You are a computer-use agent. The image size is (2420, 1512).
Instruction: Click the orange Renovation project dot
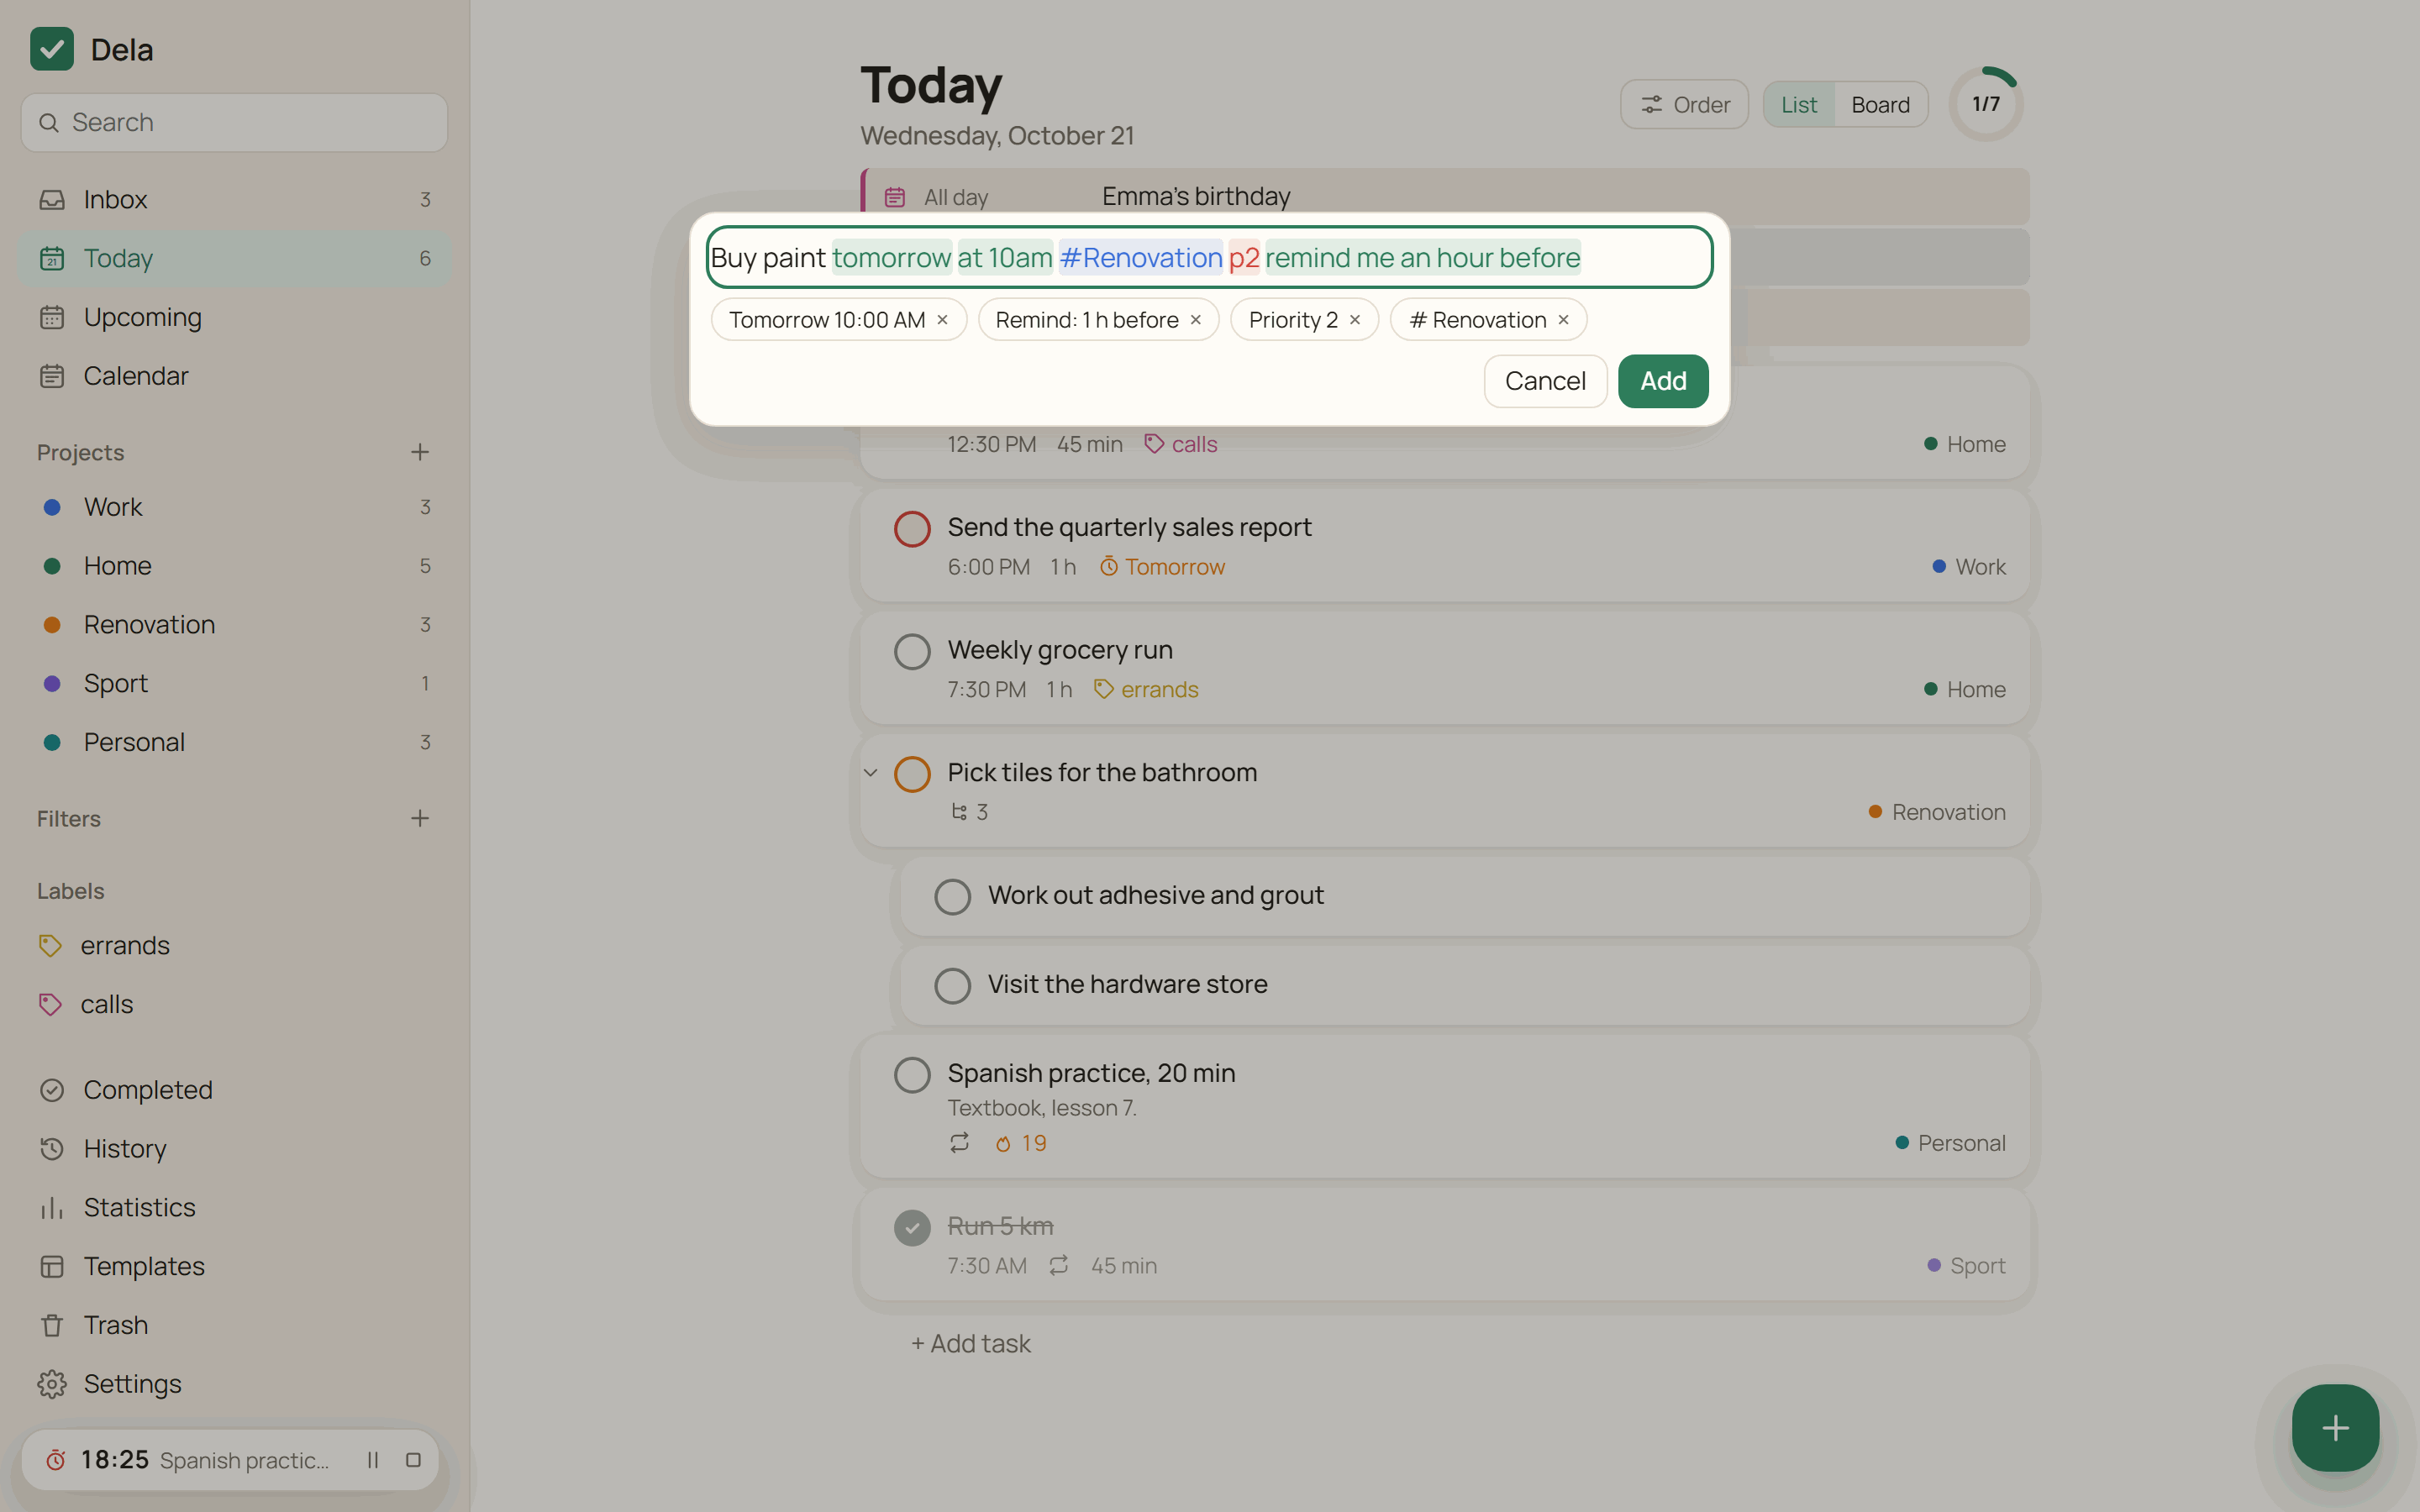pyautogui.click(x=52, y=625)
